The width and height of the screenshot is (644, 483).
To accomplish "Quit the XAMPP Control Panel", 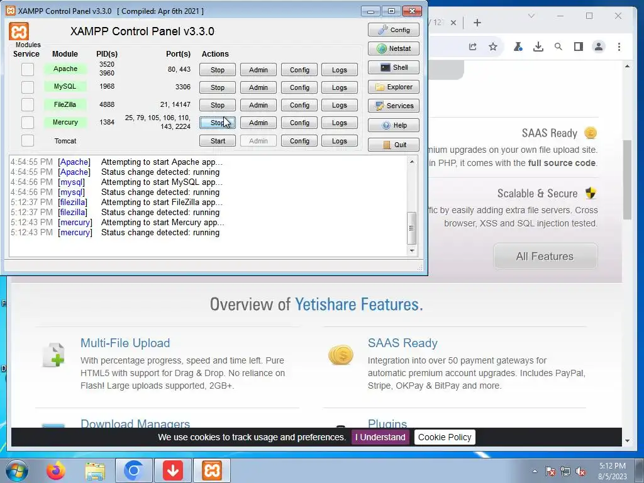I will 394,145.
